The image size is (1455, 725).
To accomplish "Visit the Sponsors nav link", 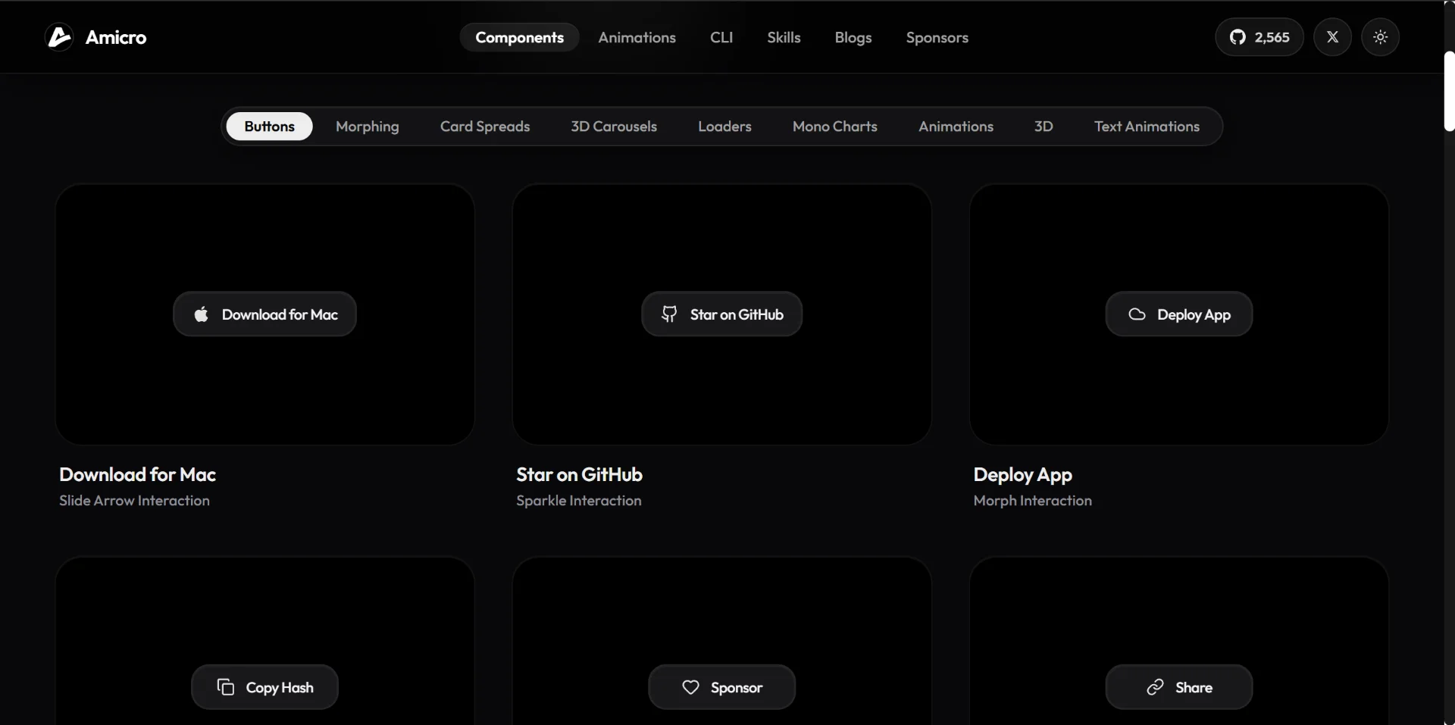I will click(x=937, y=37).
